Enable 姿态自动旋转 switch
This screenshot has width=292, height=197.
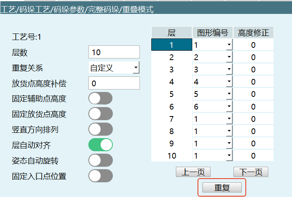pos(100,161)
